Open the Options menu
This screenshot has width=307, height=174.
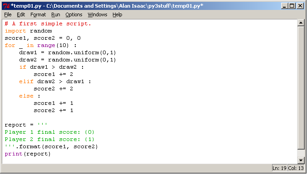pos(73,14)
